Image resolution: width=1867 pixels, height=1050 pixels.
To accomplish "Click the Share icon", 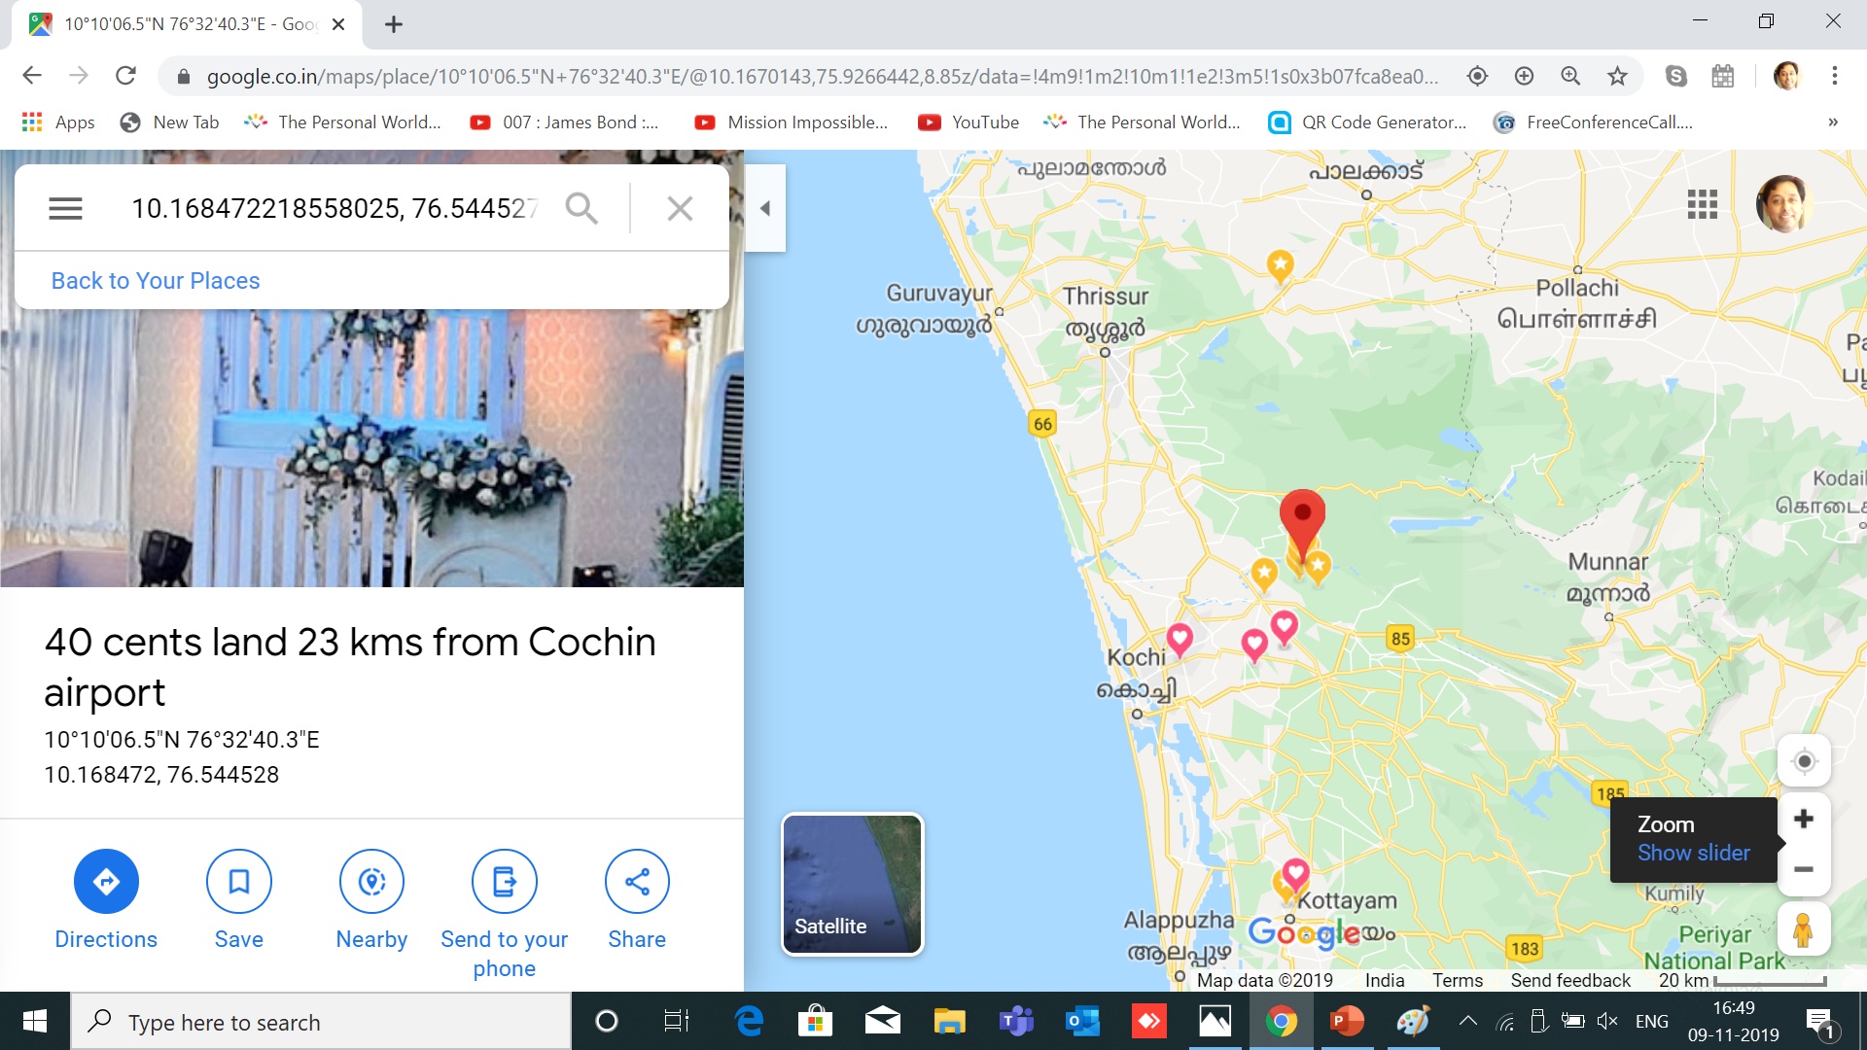I will click(637, 882).
